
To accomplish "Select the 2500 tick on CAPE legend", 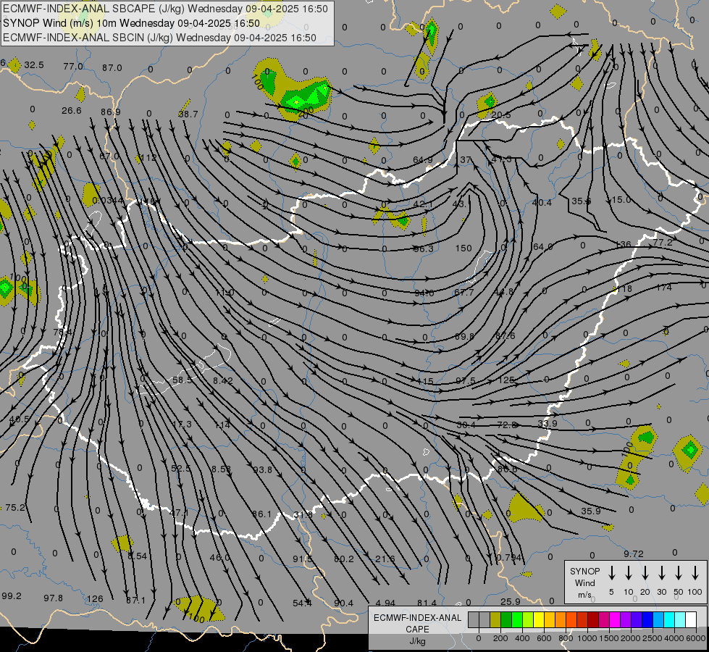I will 653,638.
